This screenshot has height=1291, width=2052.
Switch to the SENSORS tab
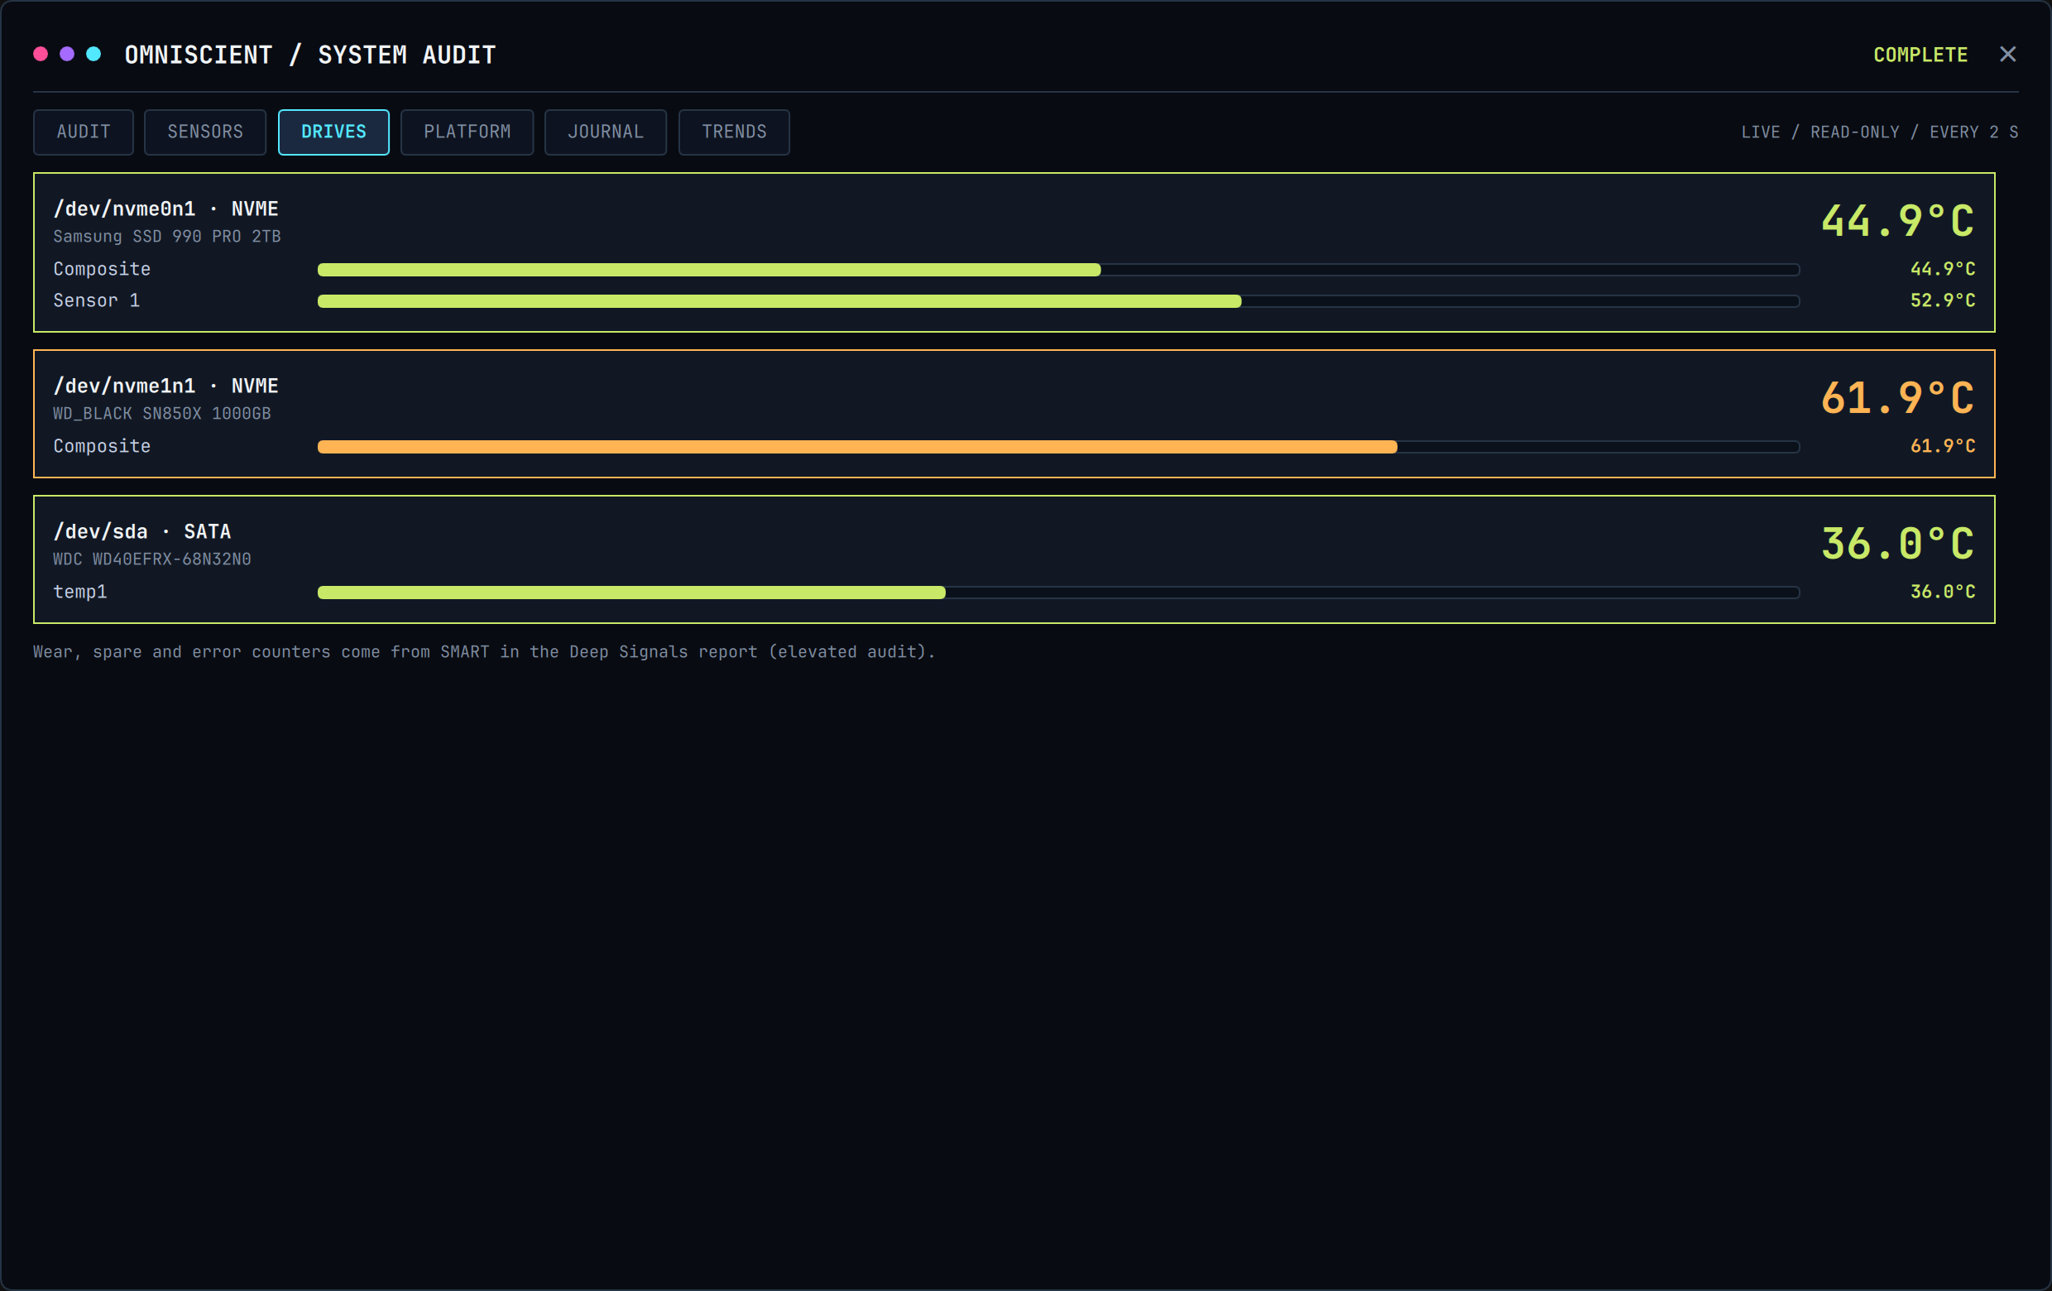(205, 132)
